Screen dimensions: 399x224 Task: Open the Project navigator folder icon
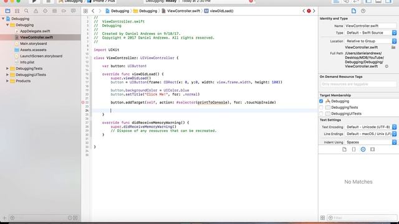(x=7, y=11)
